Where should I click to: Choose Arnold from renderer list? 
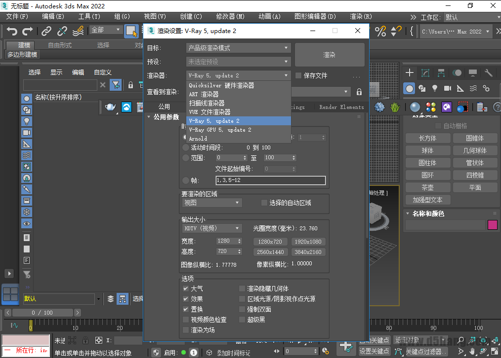click(238, 139)
